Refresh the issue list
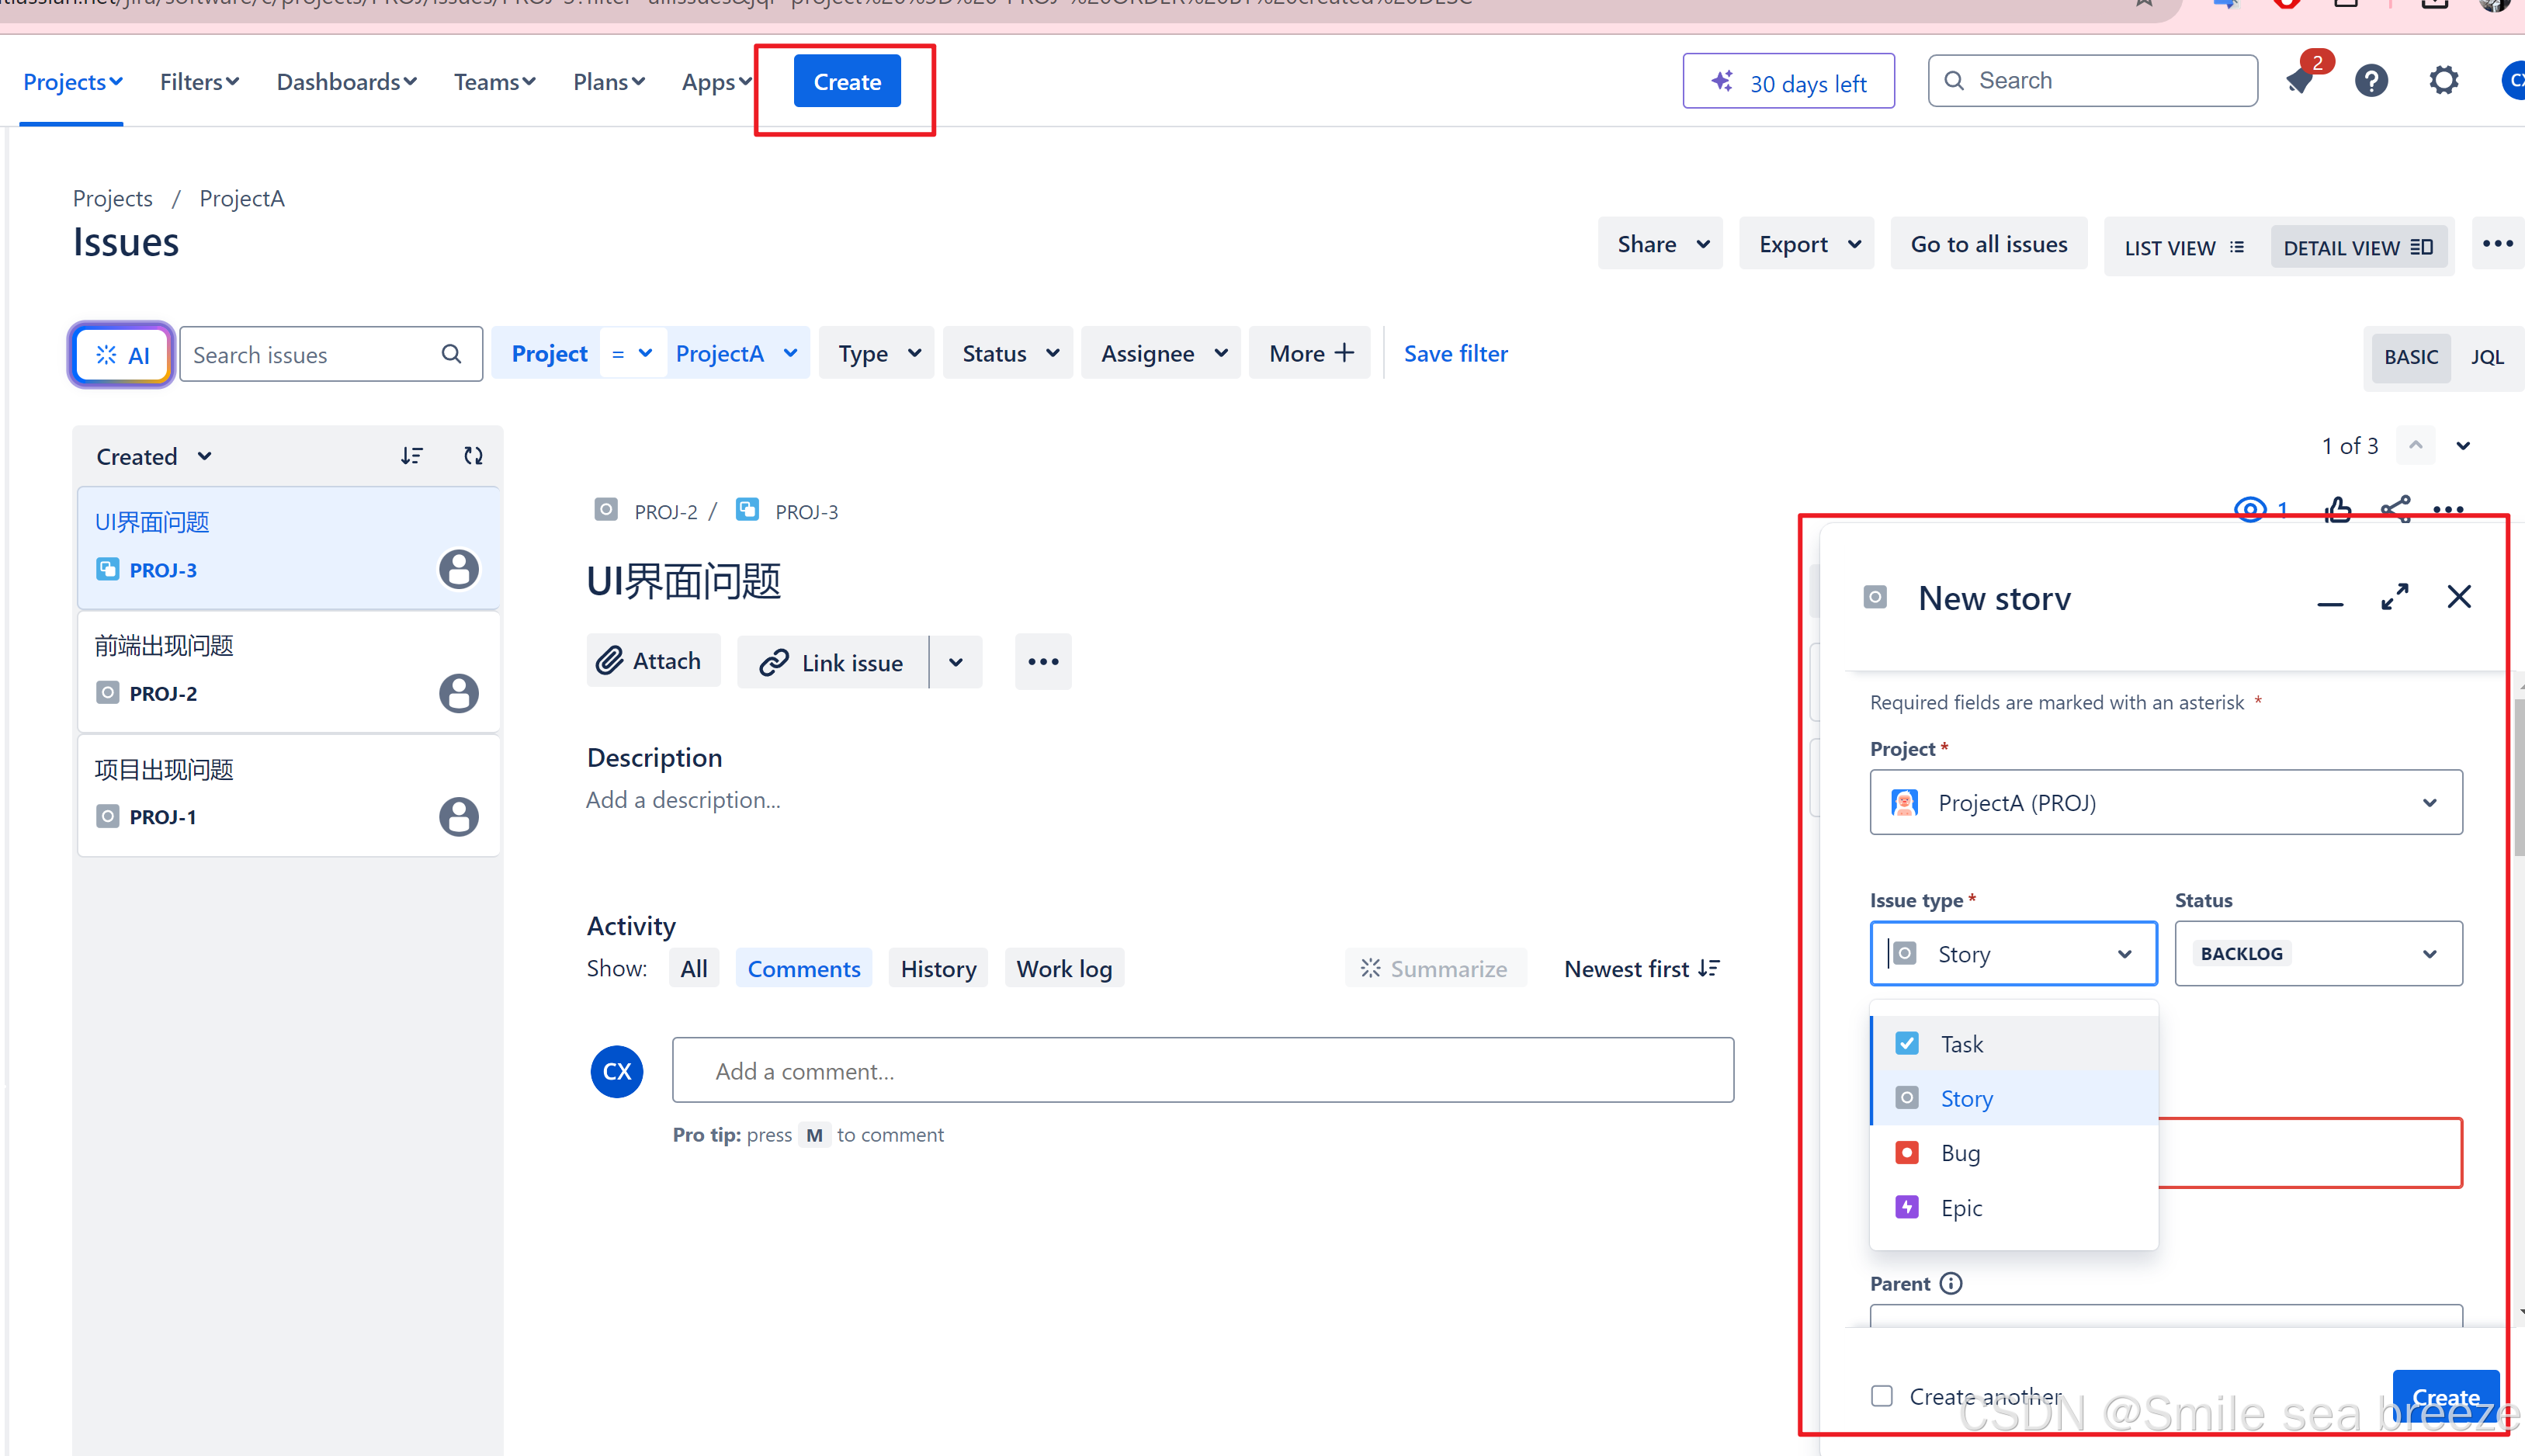The width and height of the screenshot is (2525, 1456). point(473,455)
